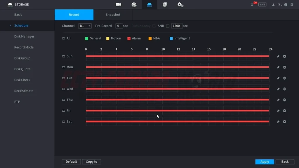
Task: Open the Camera section in top bar
Action: point(118,5)
